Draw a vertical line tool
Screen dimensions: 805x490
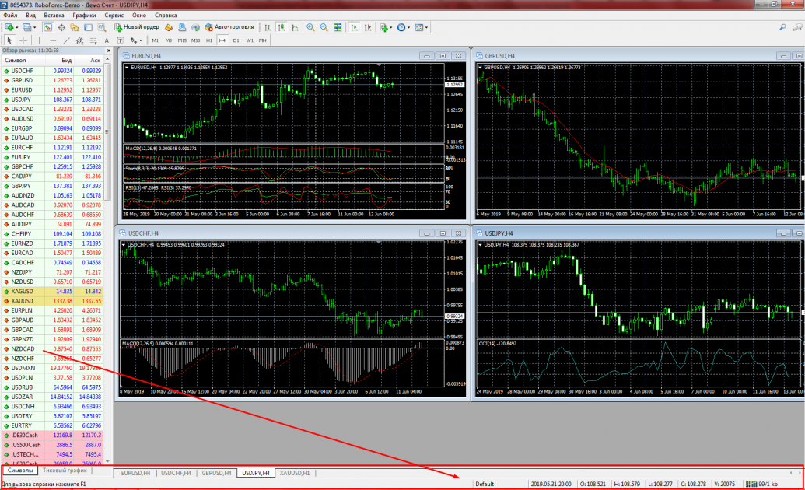(x=39, y=40)
